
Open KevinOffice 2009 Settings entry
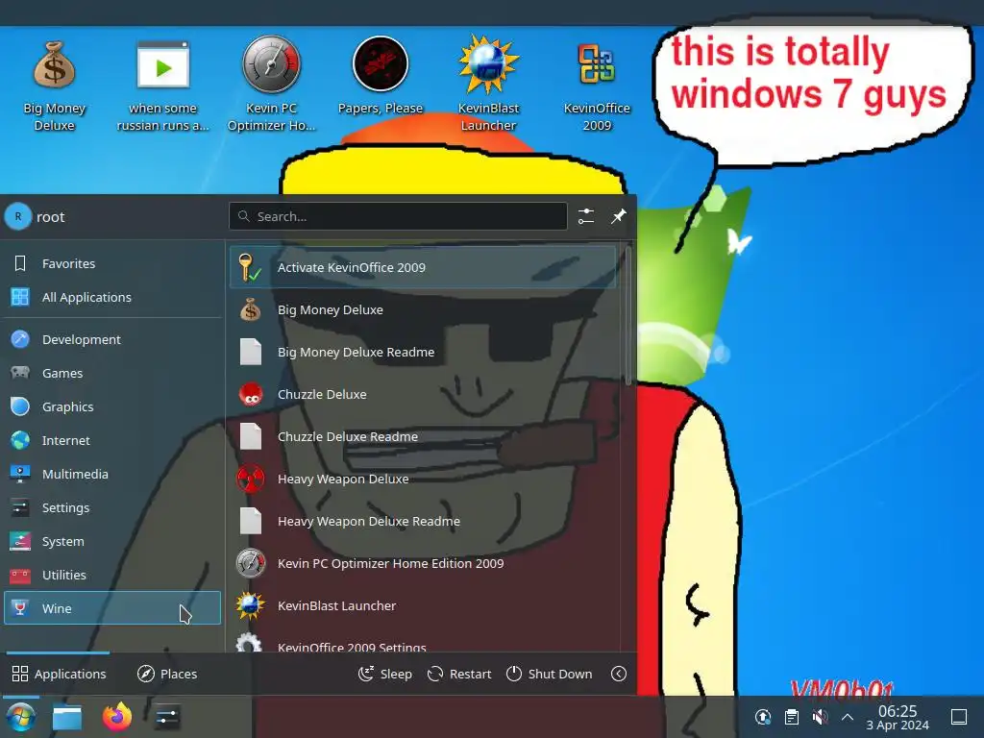coord(423,641)
